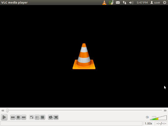Open the playlist view
This screenshot has width=168, height=126.
pyautogui.click(x=37, y=117)
